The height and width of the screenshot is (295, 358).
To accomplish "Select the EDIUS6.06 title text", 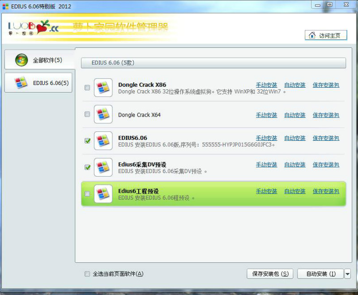I will pos(132,138).
